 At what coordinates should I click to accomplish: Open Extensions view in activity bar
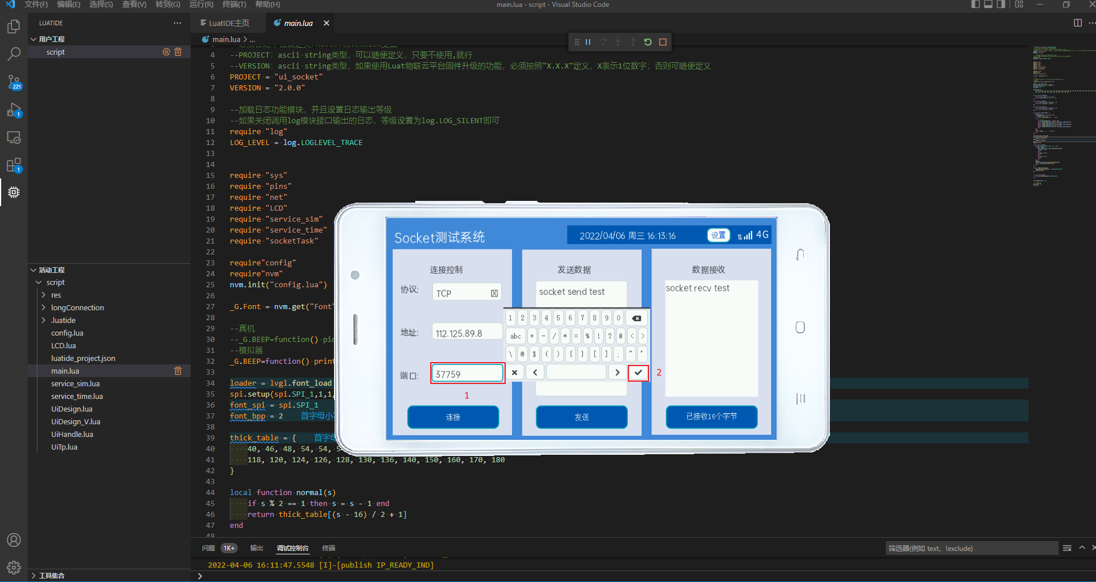(x=14, y=165)
